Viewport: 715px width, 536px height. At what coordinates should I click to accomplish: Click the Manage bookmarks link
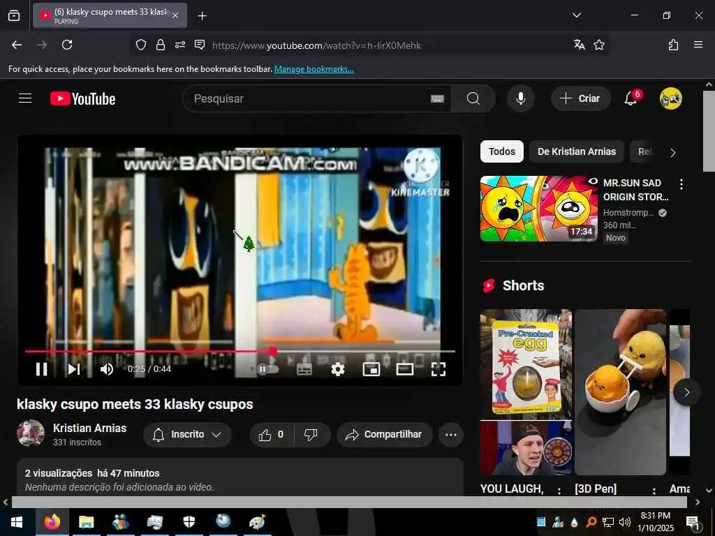coord(314,69)
